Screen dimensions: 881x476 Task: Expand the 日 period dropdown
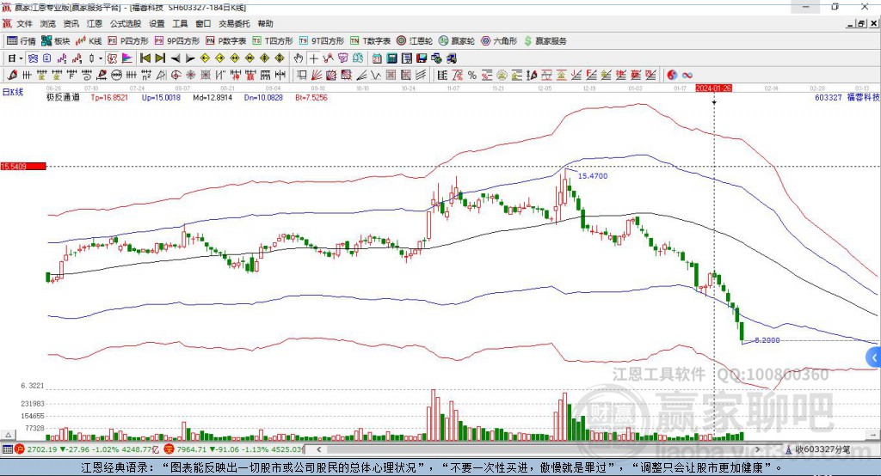coord(21,58)
